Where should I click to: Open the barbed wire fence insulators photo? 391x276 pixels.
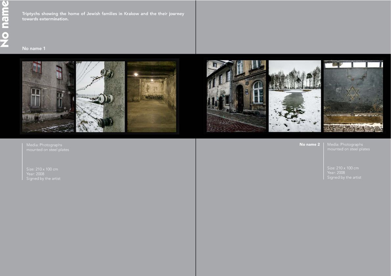coord(100,97)
